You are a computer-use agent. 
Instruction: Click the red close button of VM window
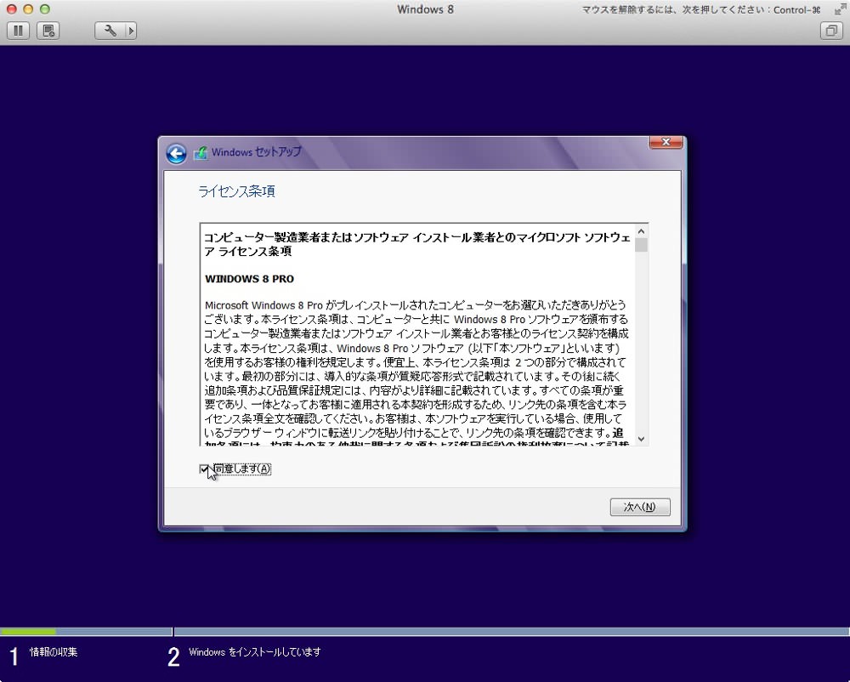point(11,9)
